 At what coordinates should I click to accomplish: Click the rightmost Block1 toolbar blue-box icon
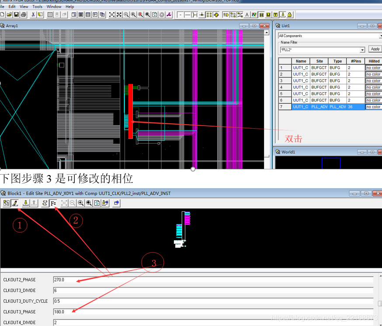tap(116, 203)
